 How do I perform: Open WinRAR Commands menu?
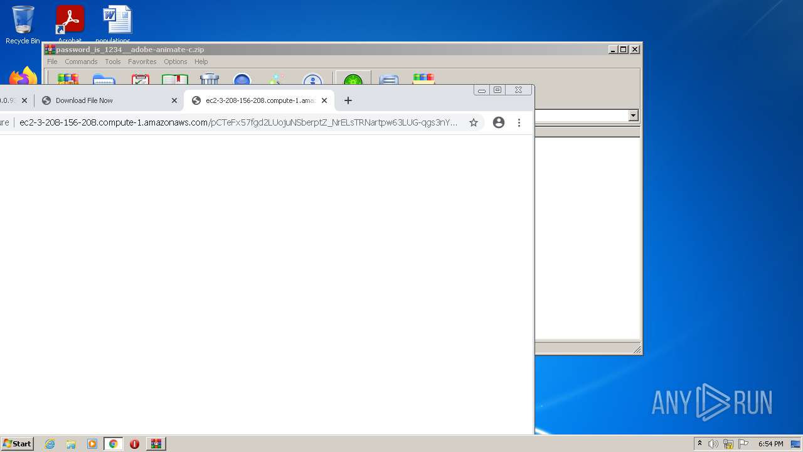pos(81,62)
